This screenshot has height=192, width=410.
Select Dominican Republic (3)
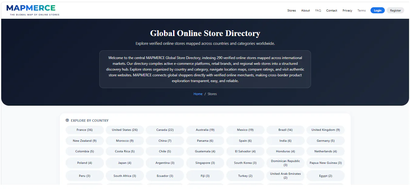285,163
